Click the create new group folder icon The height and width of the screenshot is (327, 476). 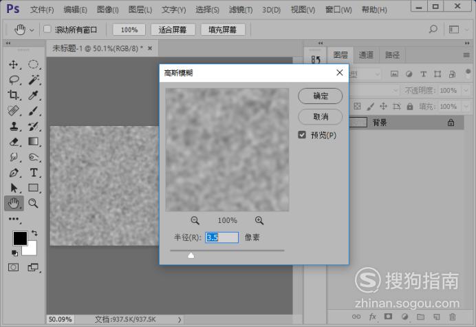point(420,317)
